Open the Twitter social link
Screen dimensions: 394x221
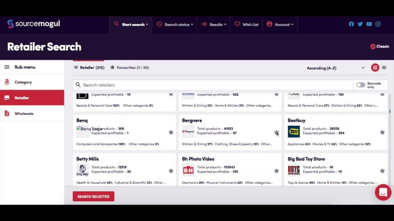tap(360, 24)
